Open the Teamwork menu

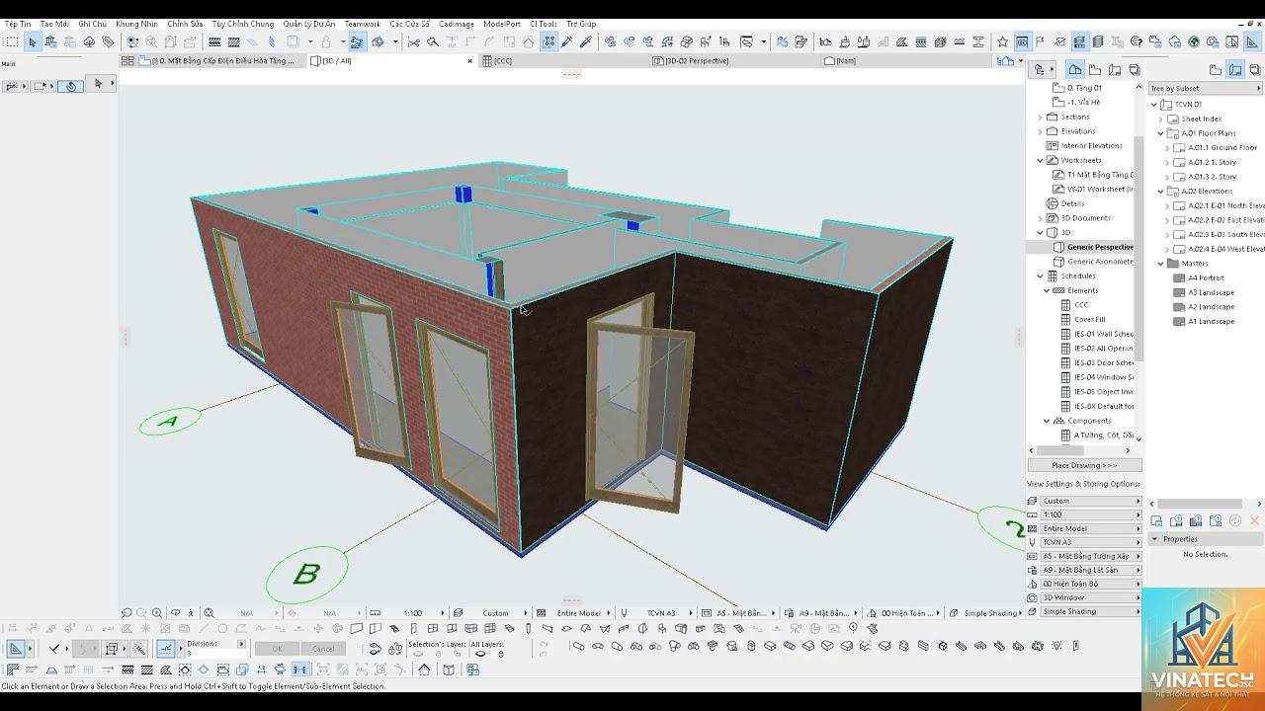(362, 24)
